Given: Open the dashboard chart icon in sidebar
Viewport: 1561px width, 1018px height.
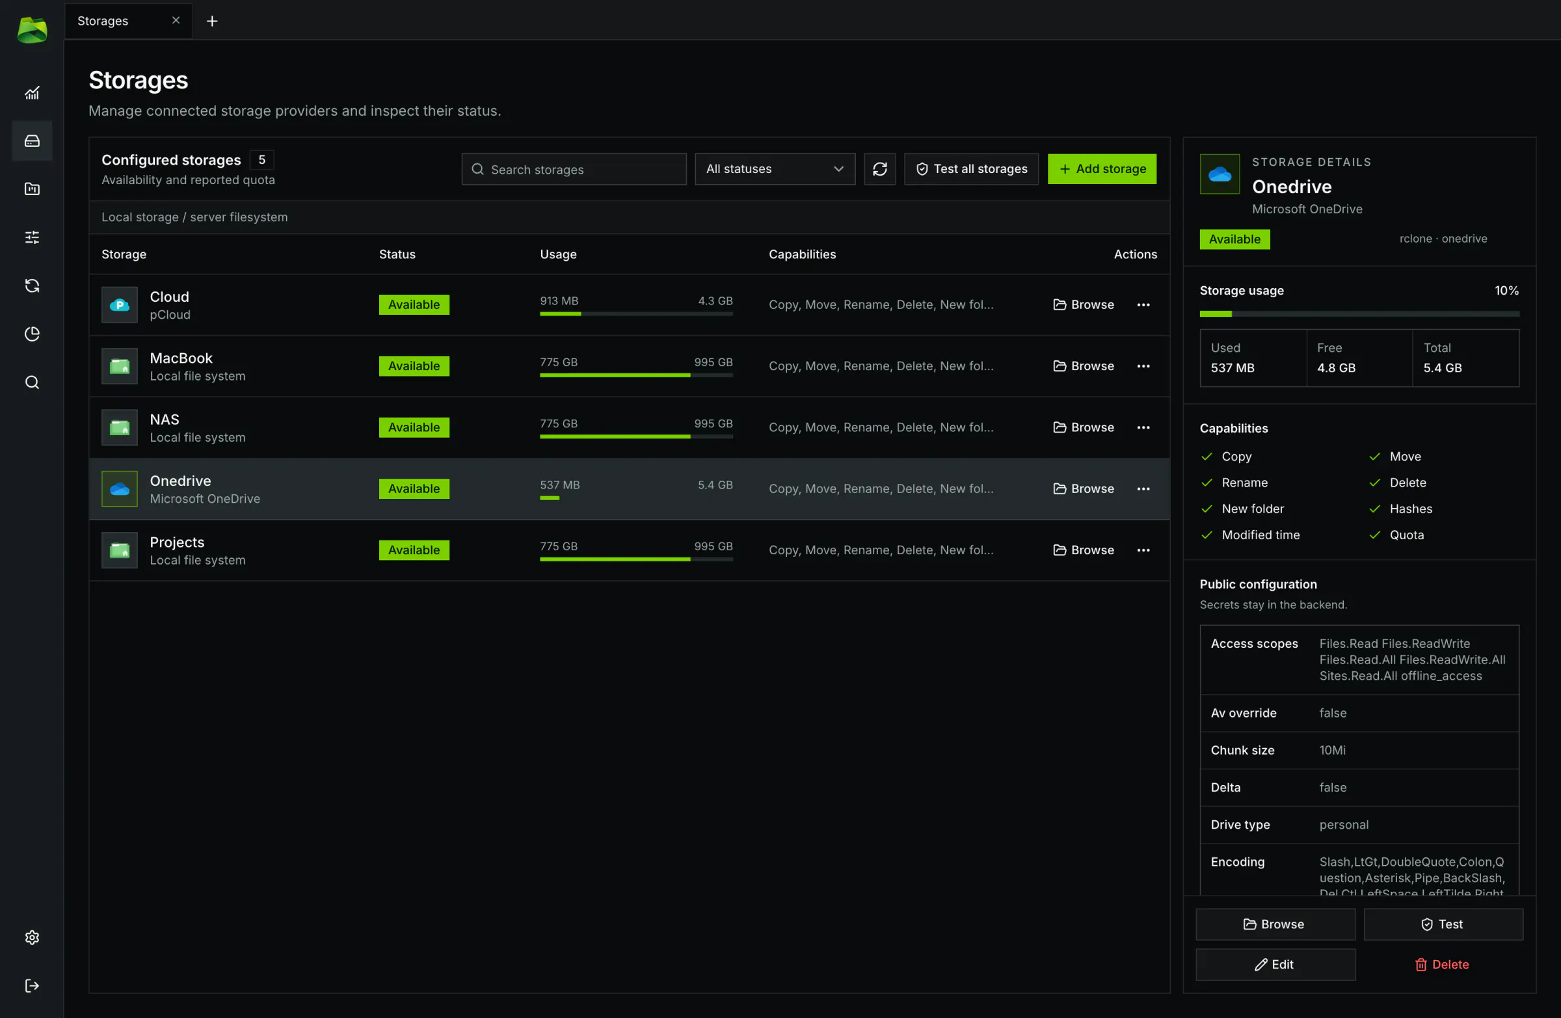Looking at the screenshot, I should click(32, 92).
